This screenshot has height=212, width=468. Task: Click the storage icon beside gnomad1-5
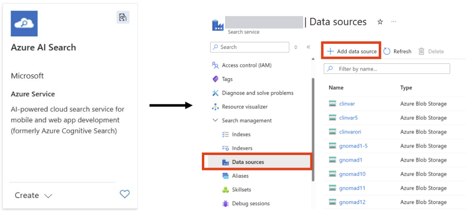pyautogui.click(x=332, y=146)
